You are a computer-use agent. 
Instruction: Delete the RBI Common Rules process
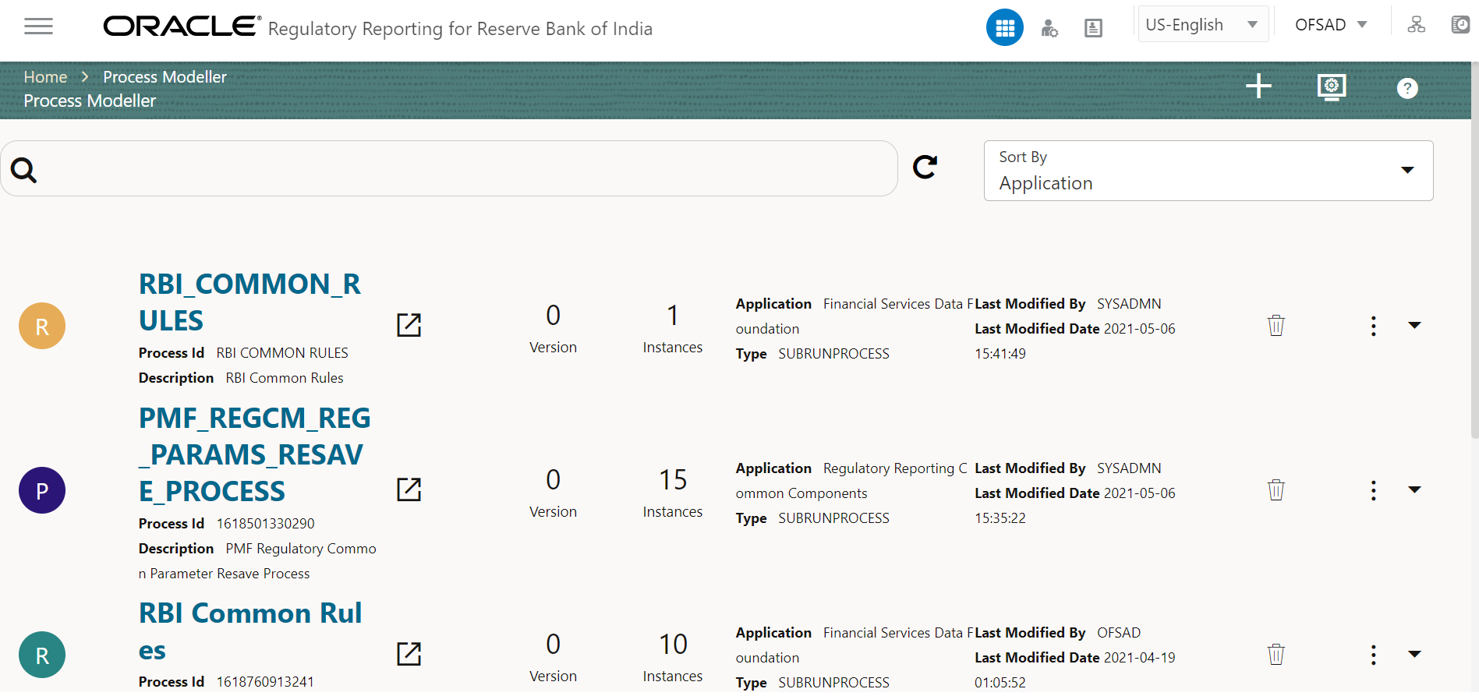click(1276, 654)
